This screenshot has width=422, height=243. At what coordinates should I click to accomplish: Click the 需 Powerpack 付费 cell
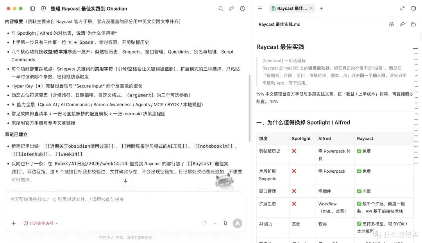pyautogui.click(x=334, y=155)
